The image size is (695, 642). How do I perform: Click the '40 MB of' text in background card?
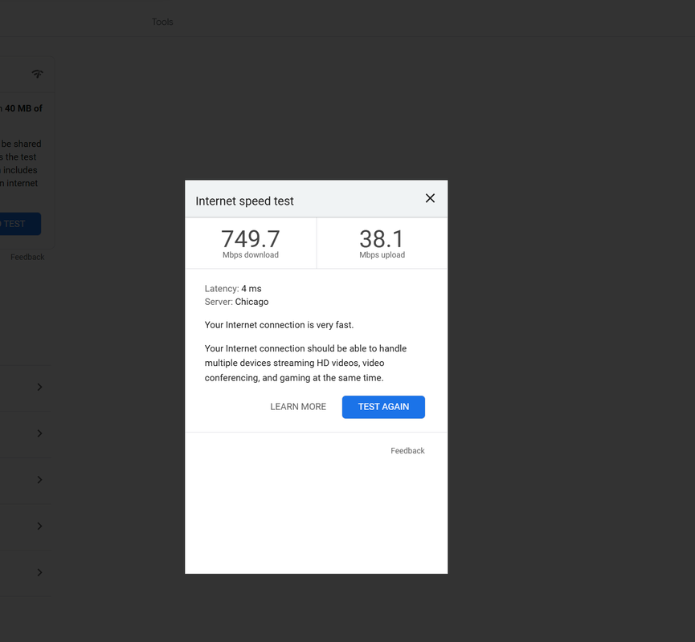23,108
